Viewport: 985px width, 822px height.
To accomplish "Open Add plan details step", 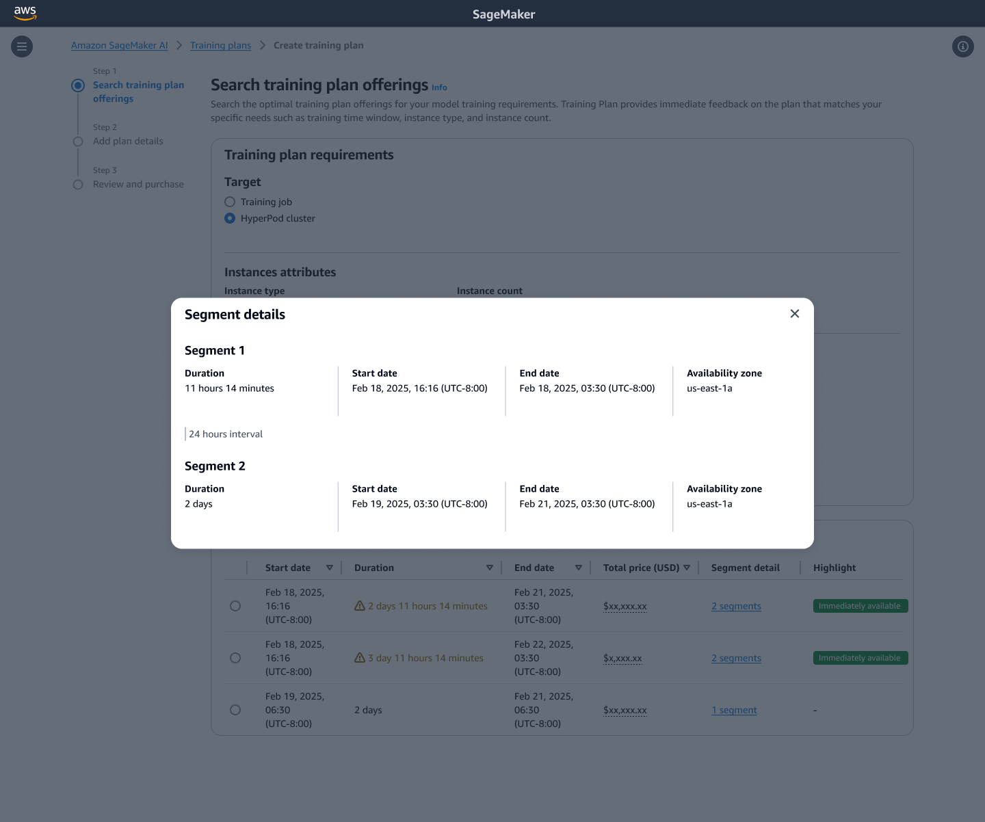I will (128, 141).
